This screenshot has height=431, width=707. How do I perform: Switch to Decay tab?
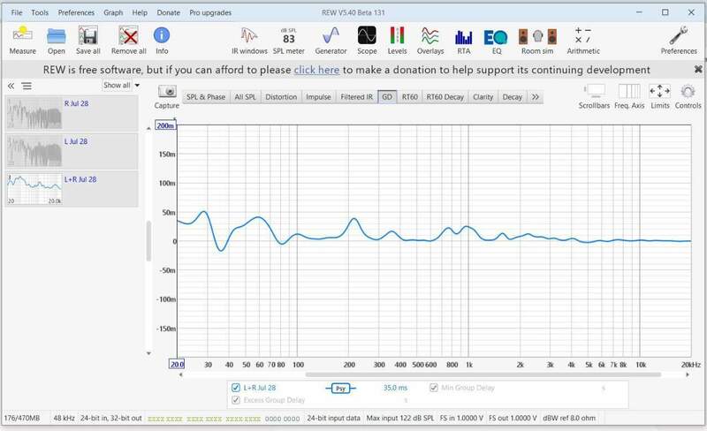513,97
